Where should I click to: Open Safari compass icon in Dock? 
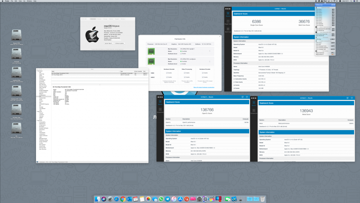coord(116,199)
